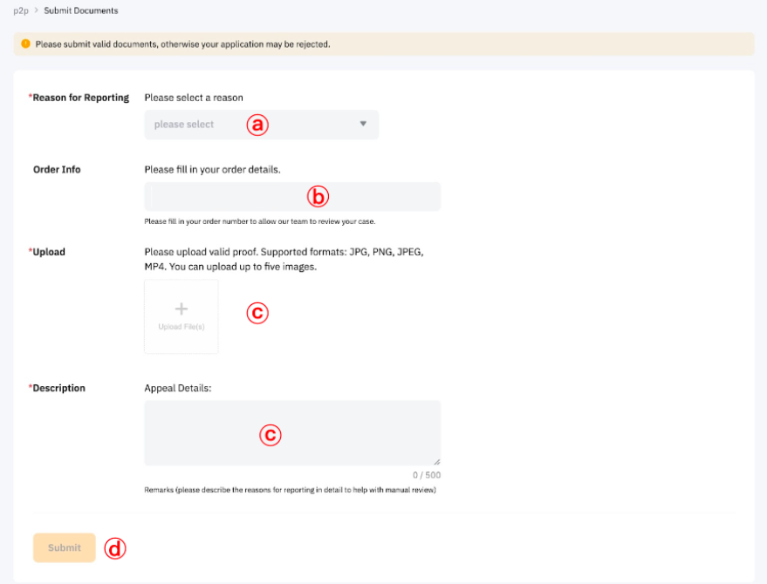Click the circled 'c' marker next to upload box
The width and height of the screenshot is (767, 584).
tap(257, 313)
